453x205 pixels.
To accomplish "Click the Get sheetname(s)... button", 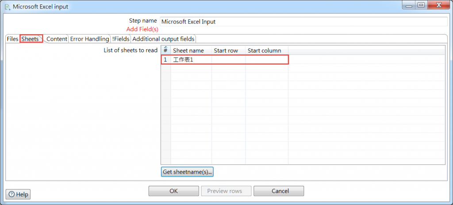I will tap(187, 172).
